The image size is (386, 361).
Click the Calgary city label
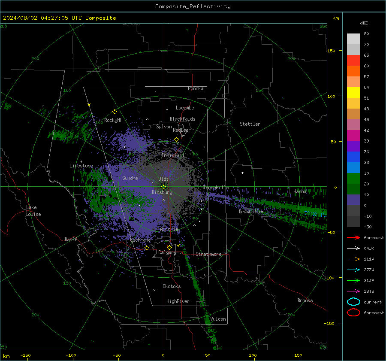(x=167, y=252)
